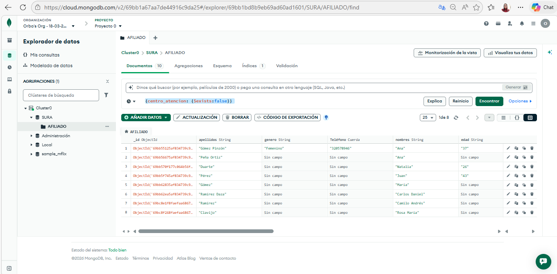
Task: Delete the first document with trash icon
Action: [532, 148]
